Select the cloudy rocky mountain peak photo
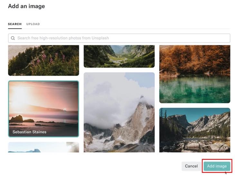The width and height of the screenshot is (235, 175). [119, 112]
